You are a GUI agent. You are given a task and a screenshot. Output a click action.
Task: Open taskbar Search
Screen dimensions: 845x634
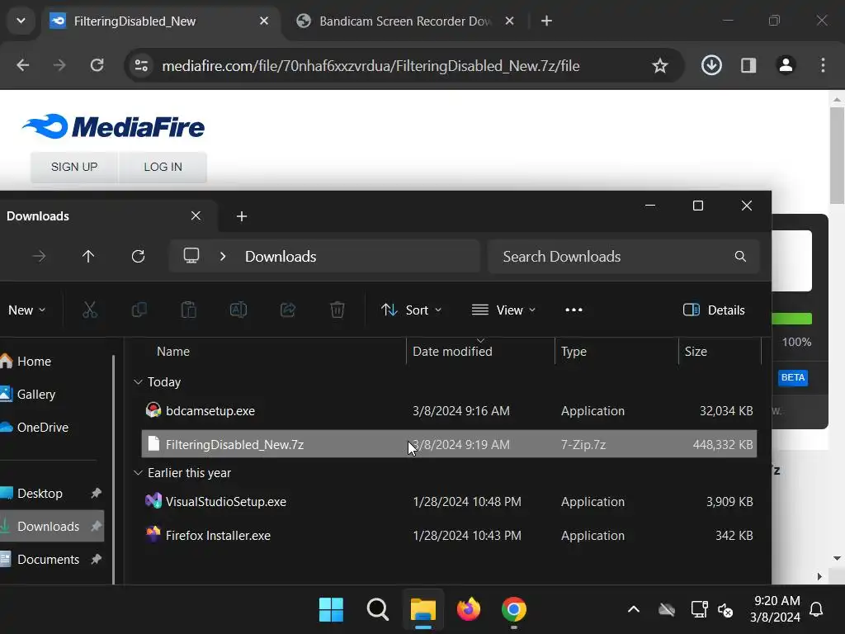pos(377,610)
